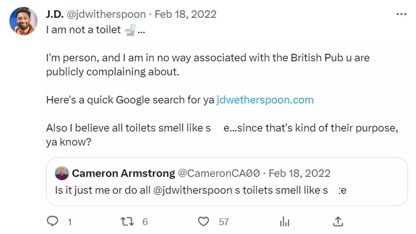Open the jdwetherspoon.com link

pos(265,100)
